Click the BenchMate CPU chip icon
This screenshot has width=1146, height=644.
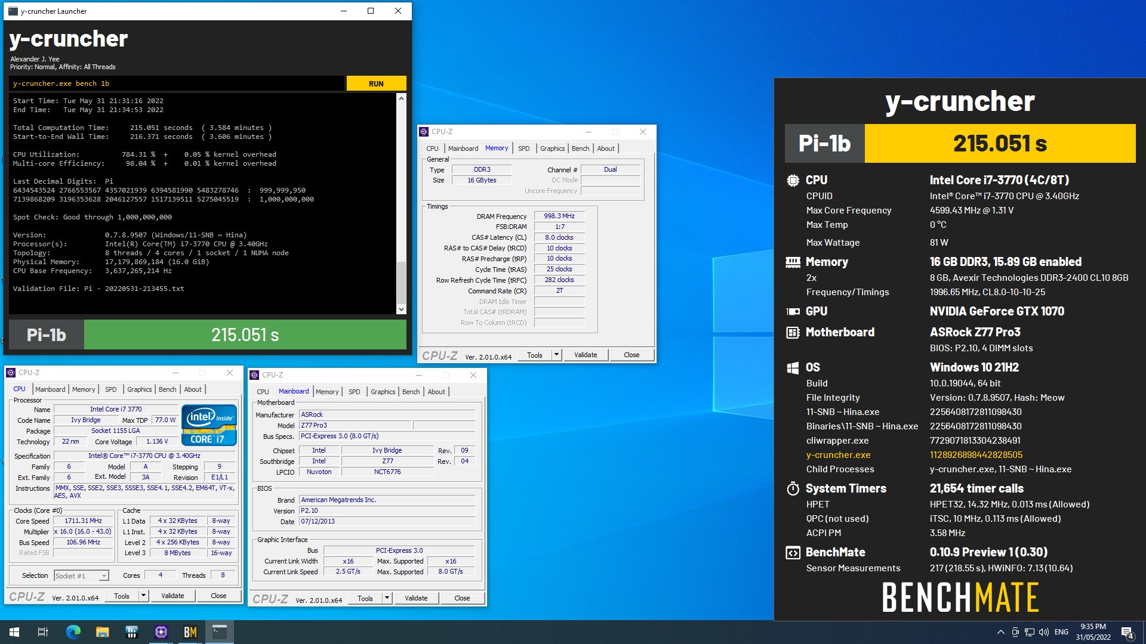point(793,180)
